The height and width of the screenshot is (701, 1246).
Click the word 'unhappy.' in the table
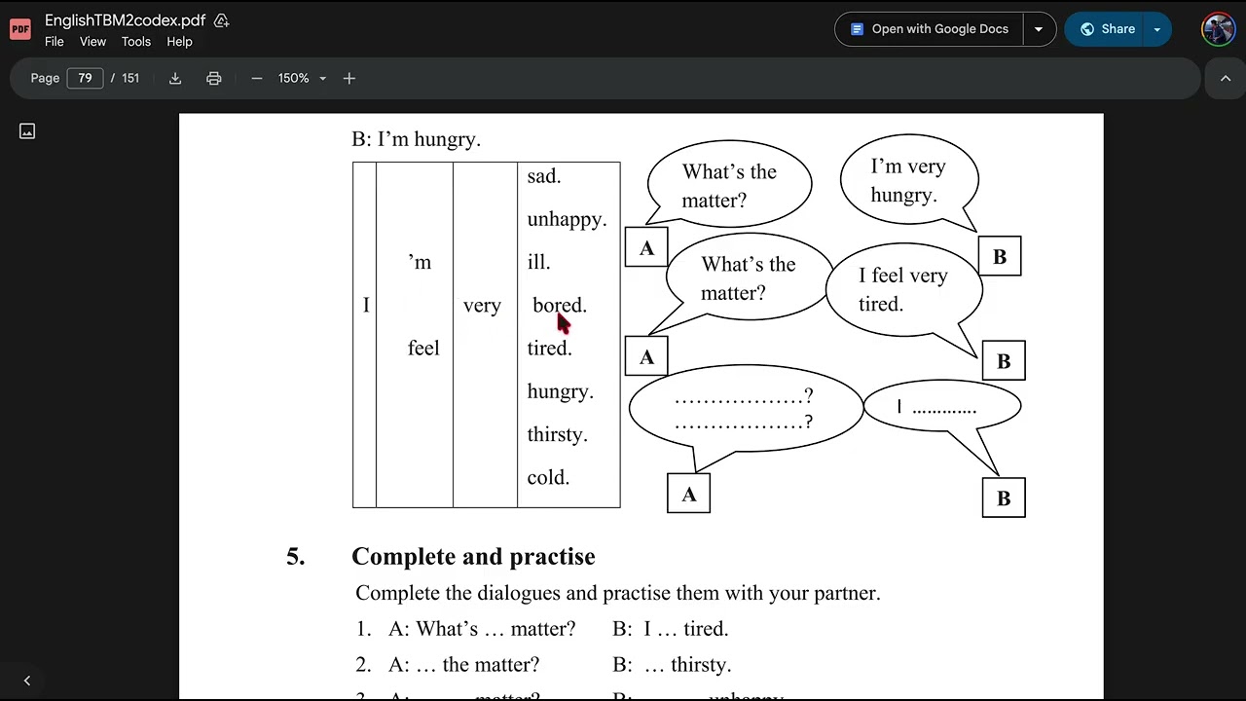(x=567, y=219)
